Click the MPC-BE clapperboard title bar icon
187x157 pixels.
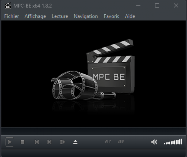tap(8, 6)
